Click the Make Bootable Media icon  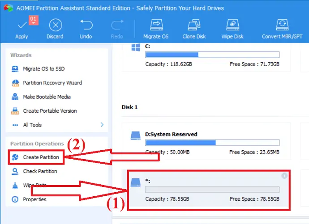[x=15, y=97]
